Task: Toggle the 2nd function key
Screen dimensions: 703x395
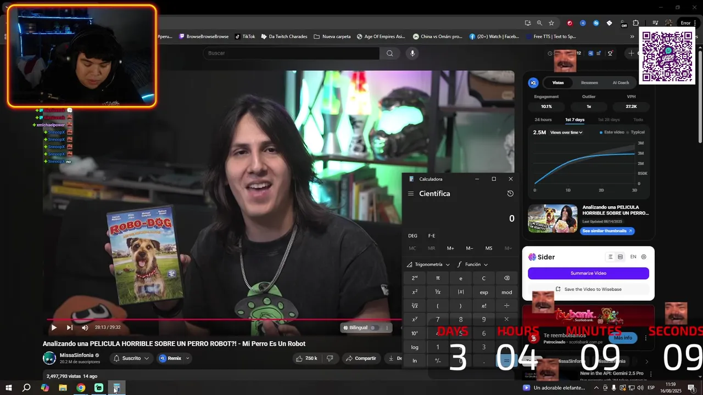Action: click(415, 278)
